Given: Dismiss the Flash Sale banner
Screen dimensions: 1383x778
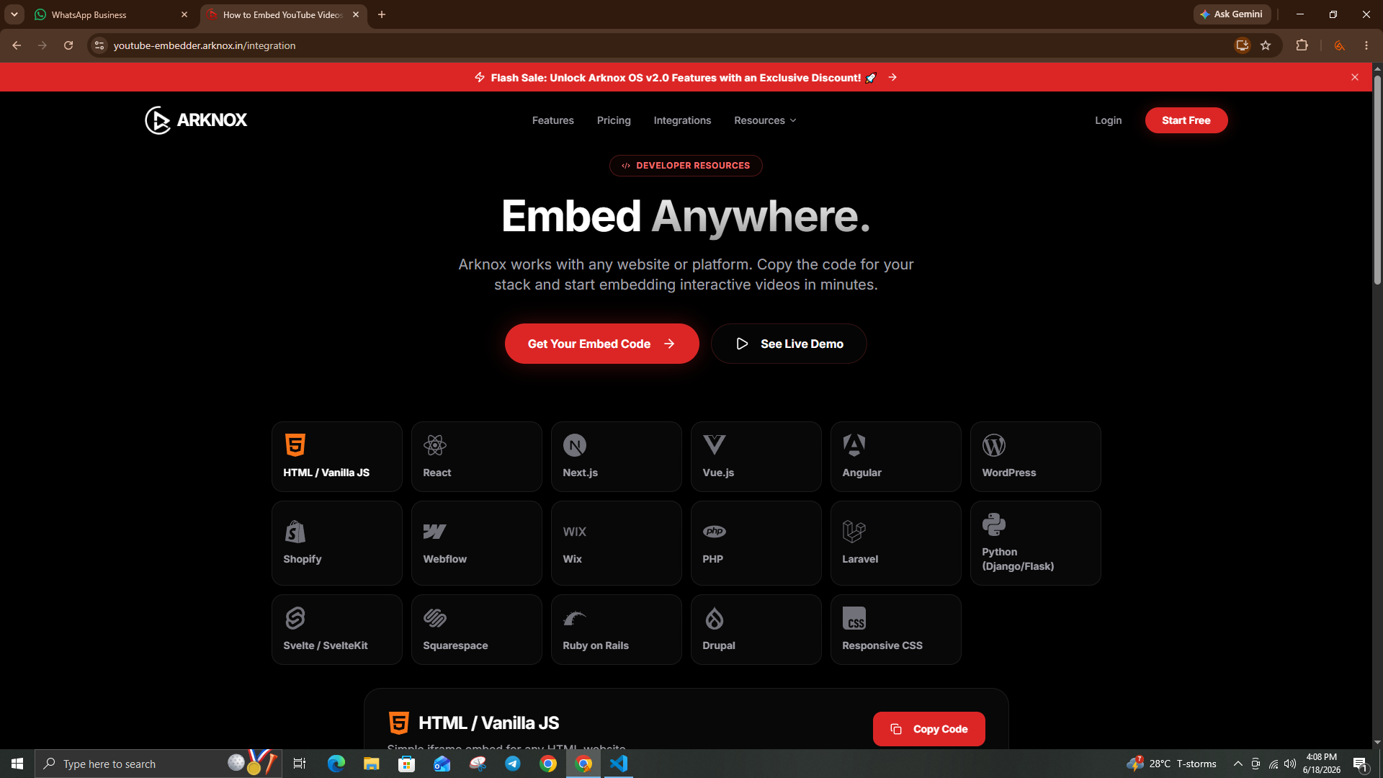Looking at the screenshot, I should (x=1355, y=77).
